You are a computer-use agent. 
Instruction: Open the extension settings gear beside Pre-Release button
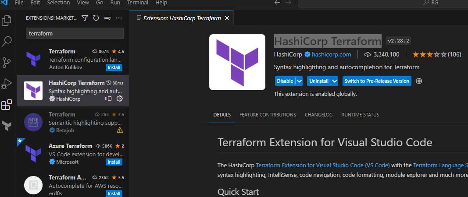[419, 81]
